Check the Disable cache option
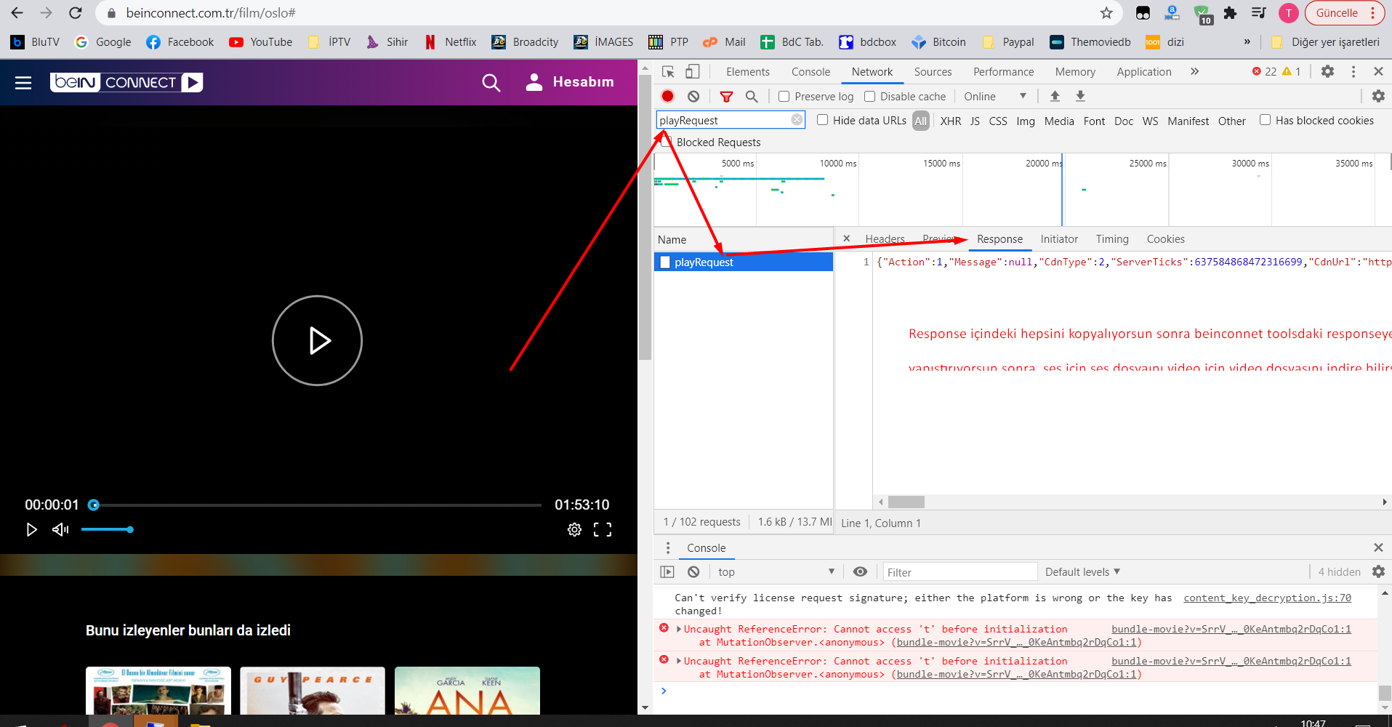The image size is (1392, 727). (x=869, y=96)
